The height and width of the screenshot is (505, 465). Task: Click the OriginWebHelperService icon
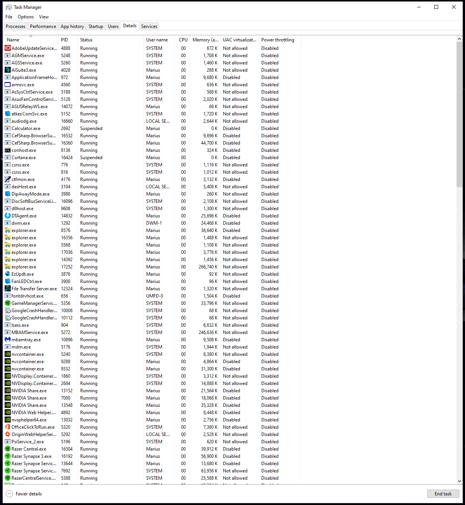[8, 434]
